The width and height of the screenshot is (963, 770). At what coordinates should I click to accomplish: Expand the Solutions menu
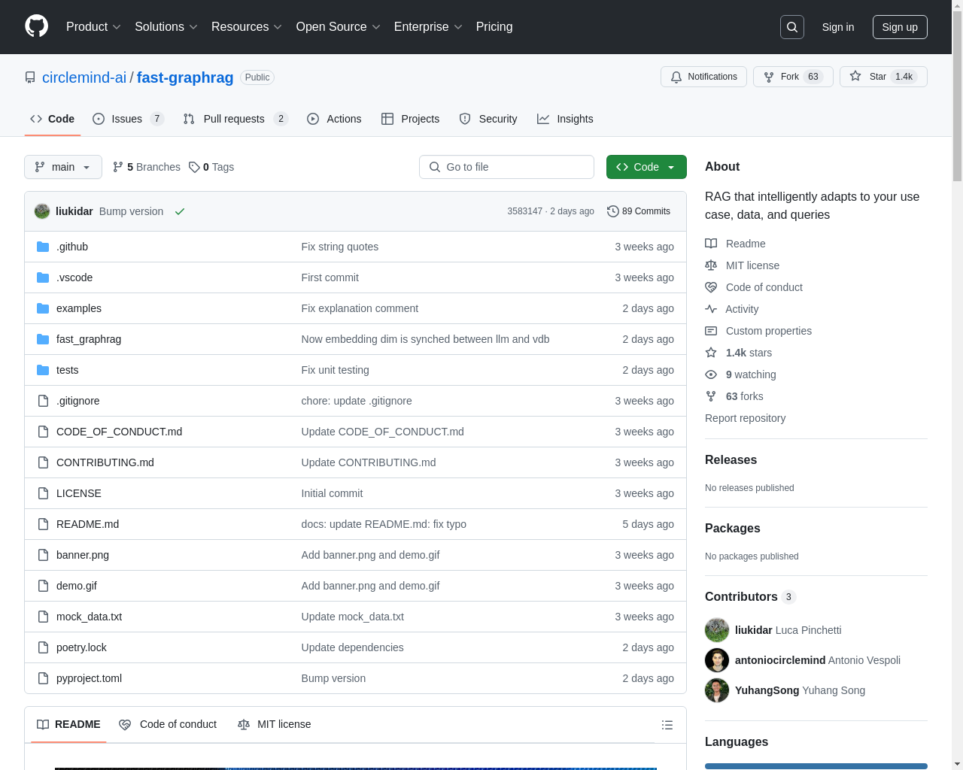(x=166, y=27)
